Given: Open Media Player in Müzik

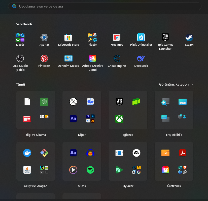Looking at the screenshot, I should click(x=73, y=170).
